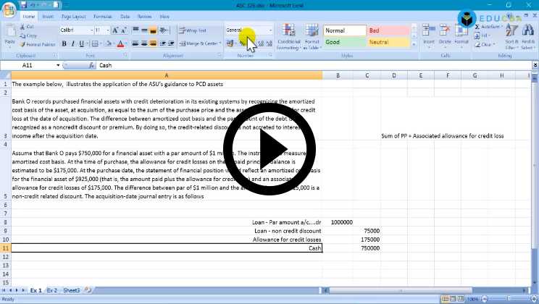This screenshot has height=304, width=539.
Task: Click the Office button logo
Action: point(9,9)
